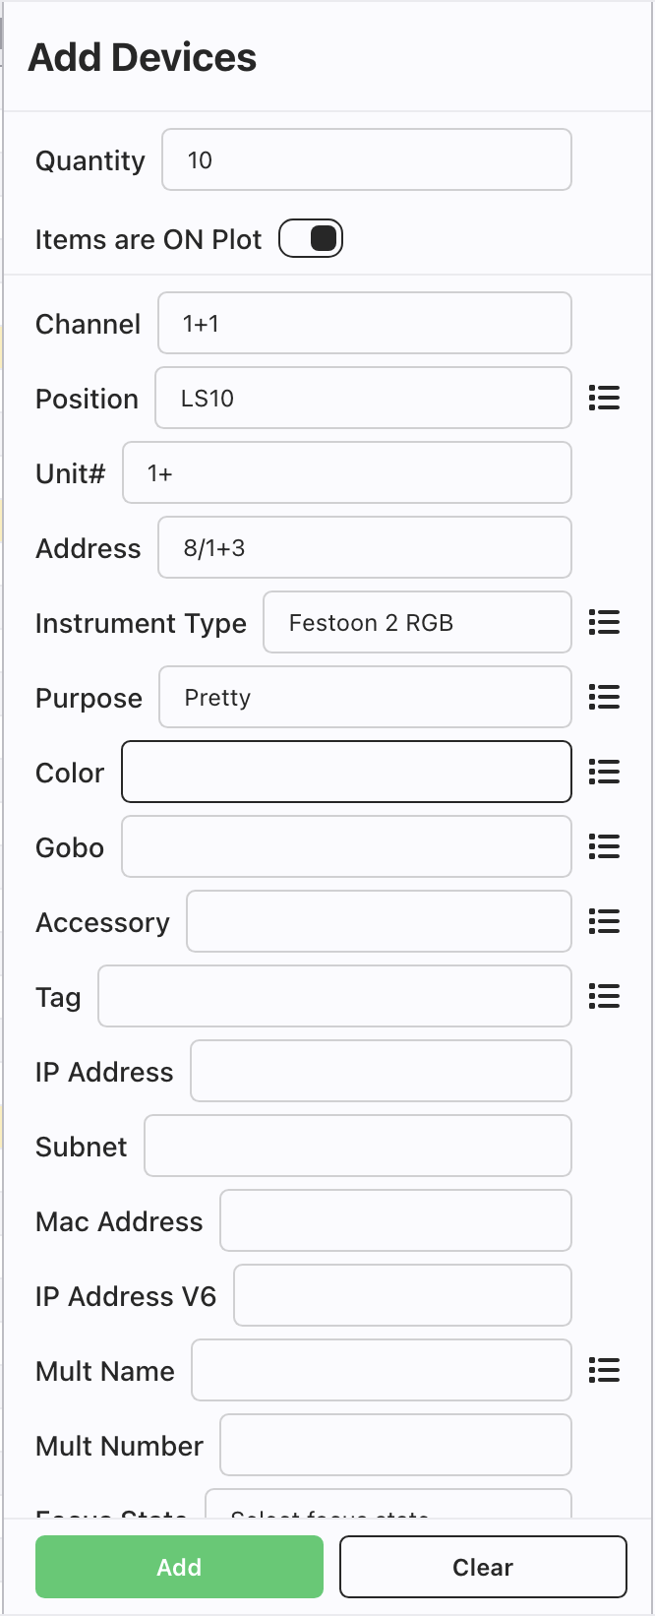The image size is (655, 1616).
Task: Open the Purpose list icon
Action: point(604,697)
